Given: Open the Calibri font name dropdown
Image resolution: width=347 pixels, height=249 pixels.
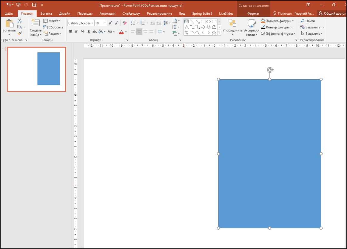Looking at the screenshot, I should click(81, 23).
